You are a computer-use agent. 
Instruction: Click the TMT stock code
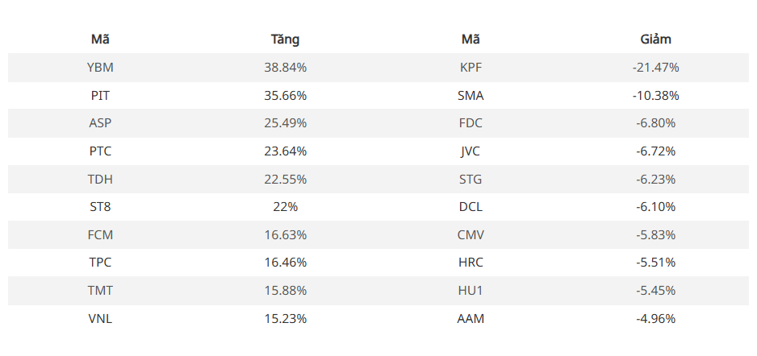coord(100,290)
